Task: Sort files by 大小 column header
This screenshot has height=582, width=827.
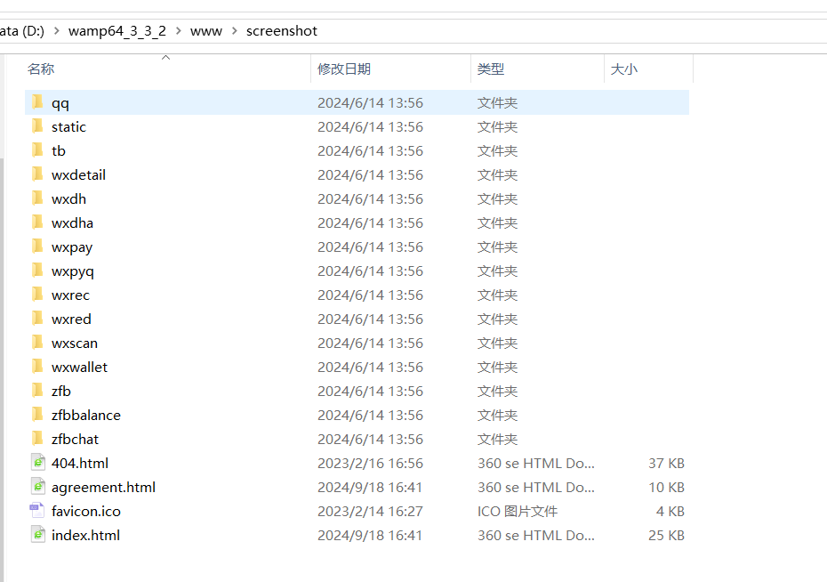Action: [x=623, y=69]
